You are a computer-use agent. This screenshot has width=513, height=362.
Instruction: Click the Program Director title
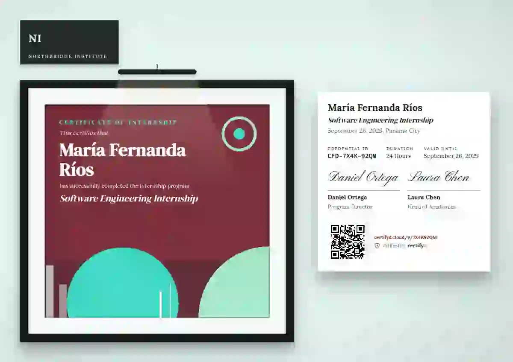[350, 207]
